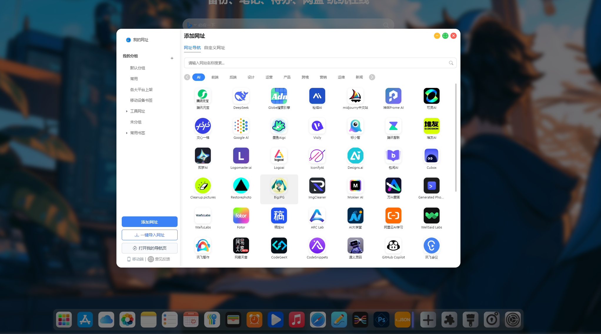Screen dimensions: 601x334
Task: Select the Restorephoto triangle icon
Action: pos(241,186)
